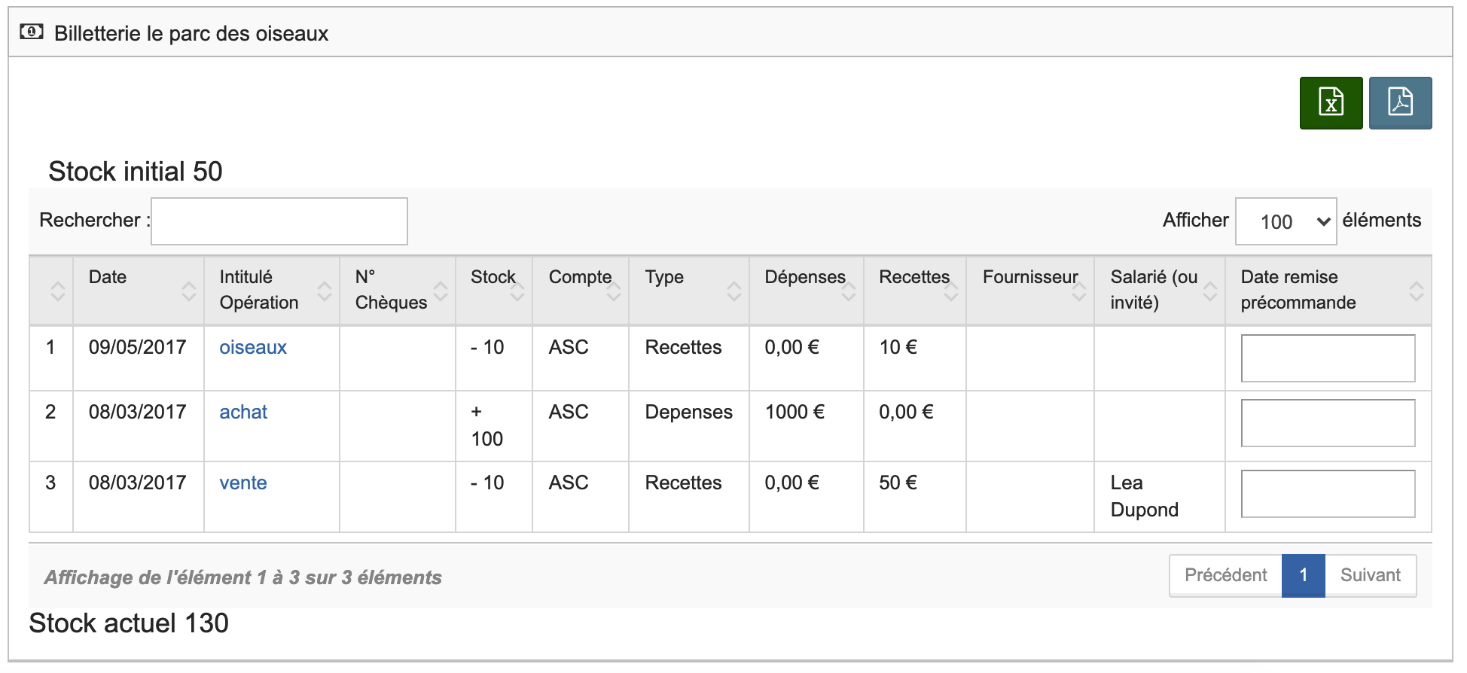This screenshot has width=1467, height=673.
Task: Sort by Salarié (ou invité) arrows
Action: pos(1209,291)
